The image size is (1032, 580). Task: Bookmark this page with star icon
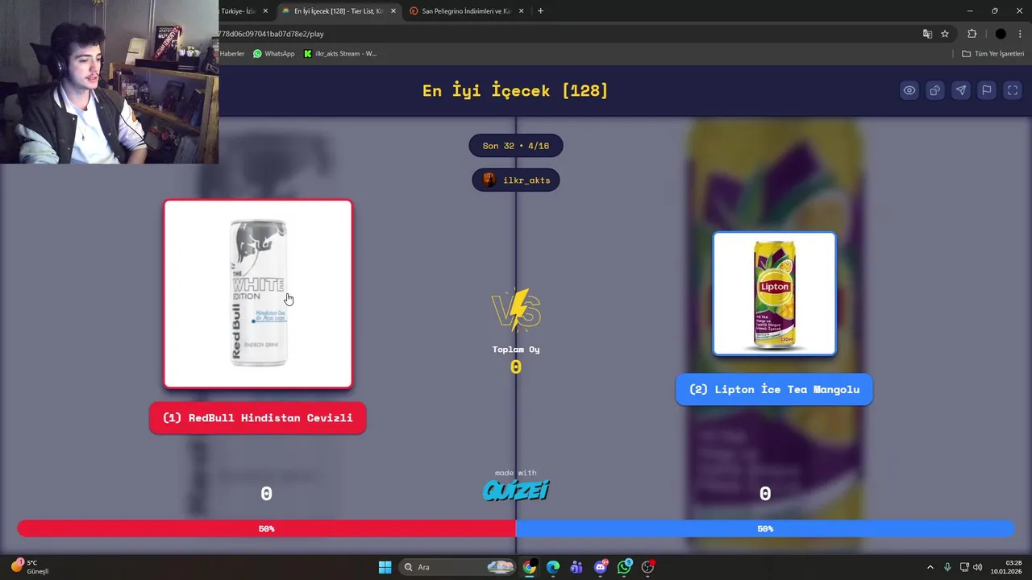click(945, 34)
